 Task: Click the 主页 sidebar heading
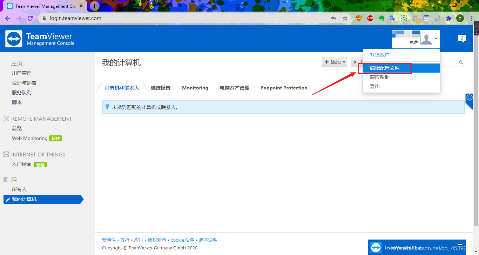(x=17, y=63)
